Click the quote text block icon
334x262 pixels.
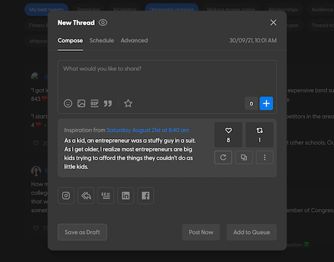point(106,196)
